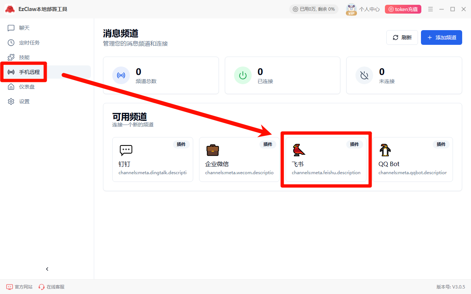Click the 企业微信 briefcase icon
Screen dimensions: 471x294
213,150
